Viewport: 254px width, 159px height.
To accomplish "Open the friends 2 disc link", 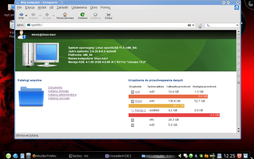I will point(140,110).
